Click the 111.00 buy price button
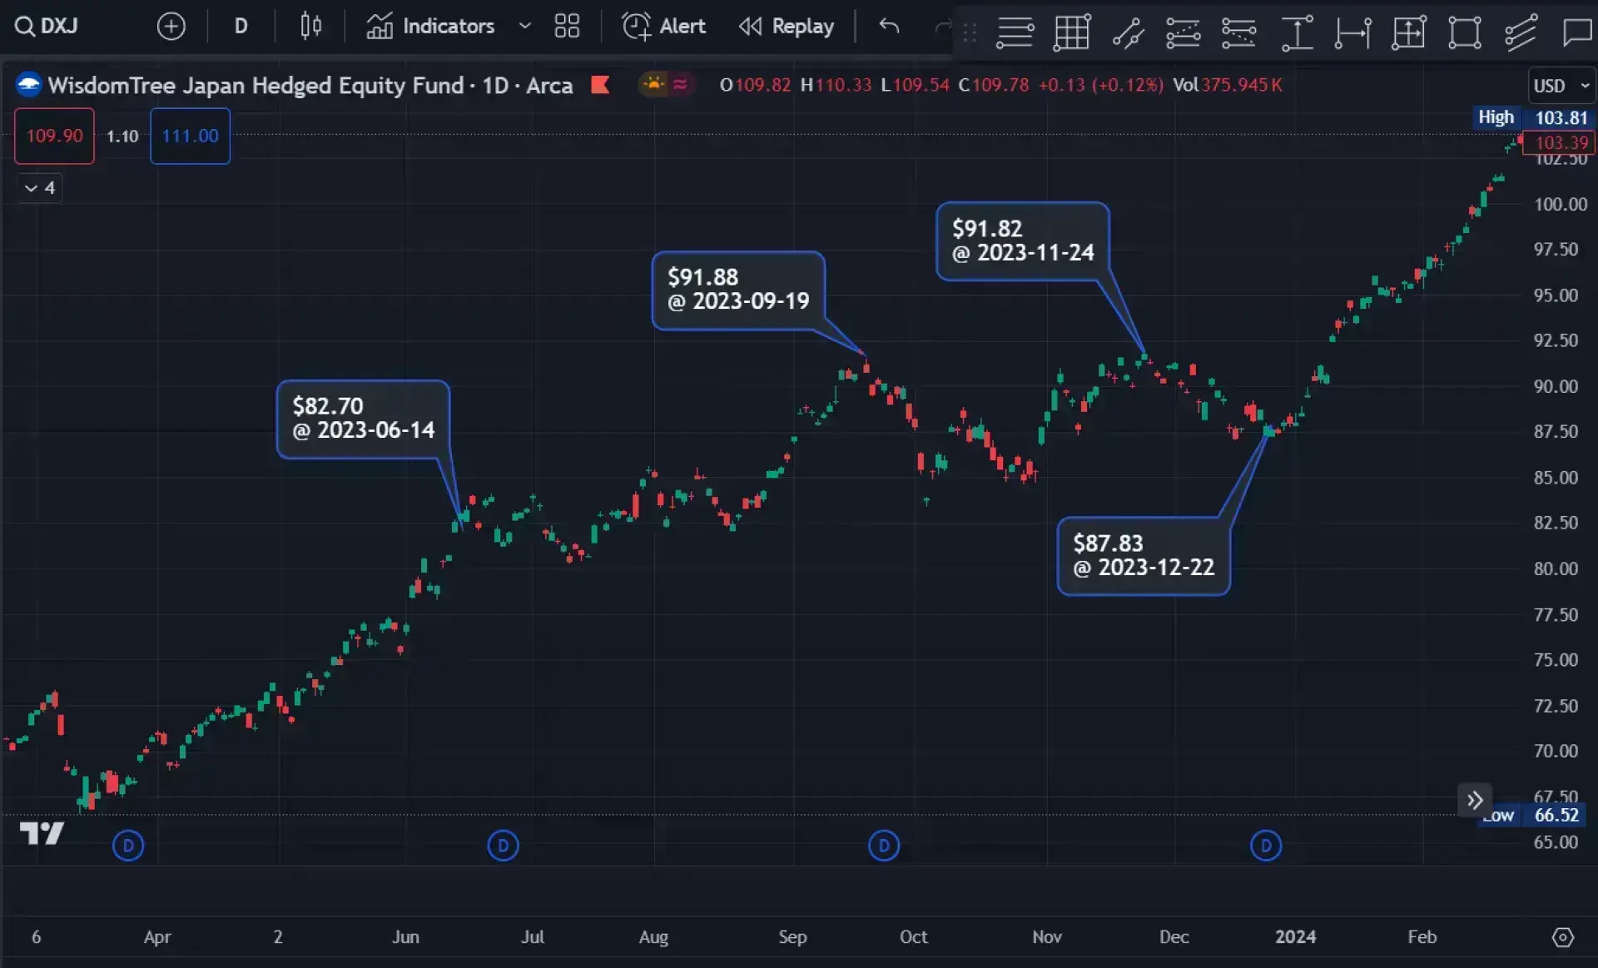Screen dimensions: 1598x968 (190, 136)
